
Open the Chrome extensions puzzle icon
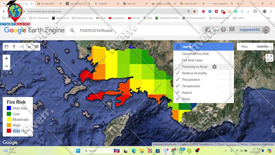255,11
